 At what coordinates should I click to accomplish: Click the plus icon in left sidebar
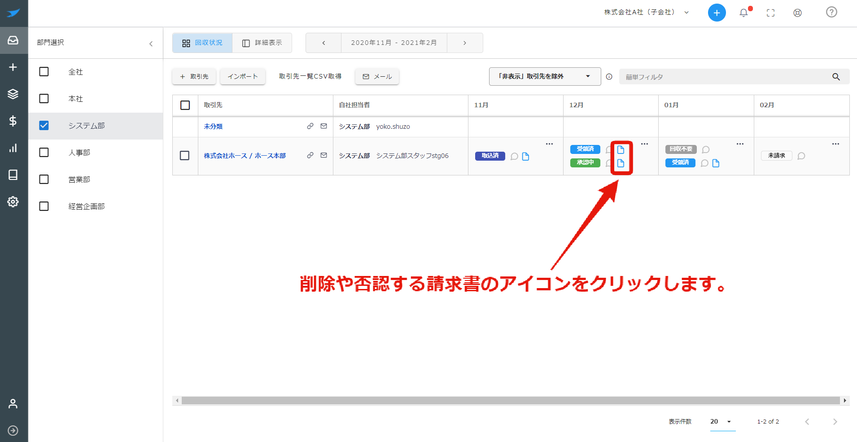click(13, 67)
